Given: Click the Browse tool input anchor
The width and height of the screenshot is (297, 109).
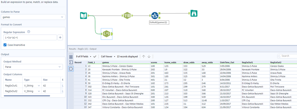Looking at the screenshot, I should tap(189, 13).
